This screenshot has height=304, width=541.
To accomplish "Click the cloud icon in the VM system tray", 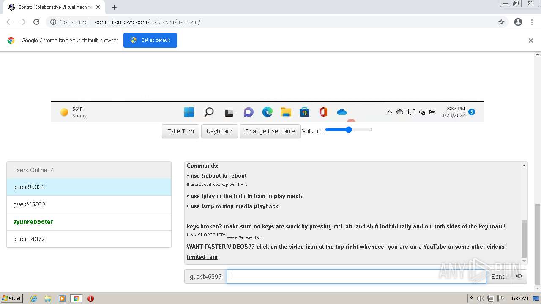I will 400,112.
